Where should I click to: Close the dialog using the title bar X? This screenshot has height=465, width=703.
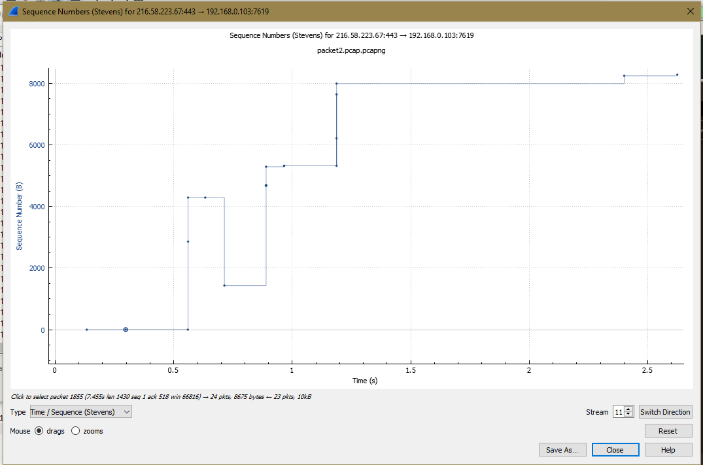[690, 11]
